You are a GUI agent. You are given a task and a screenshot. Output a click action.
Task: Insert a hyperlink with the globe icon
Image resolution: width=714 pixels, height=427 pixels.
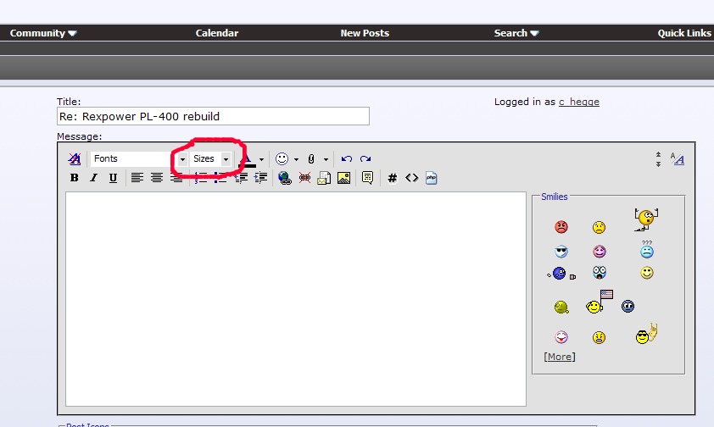(x=285, y=178)
